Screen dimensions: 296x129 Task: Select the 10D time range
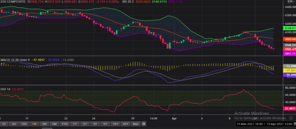[24, 124]
